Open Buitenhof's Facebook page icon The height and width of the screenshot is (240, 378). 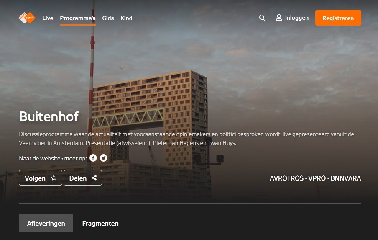[x=93, y=158]
